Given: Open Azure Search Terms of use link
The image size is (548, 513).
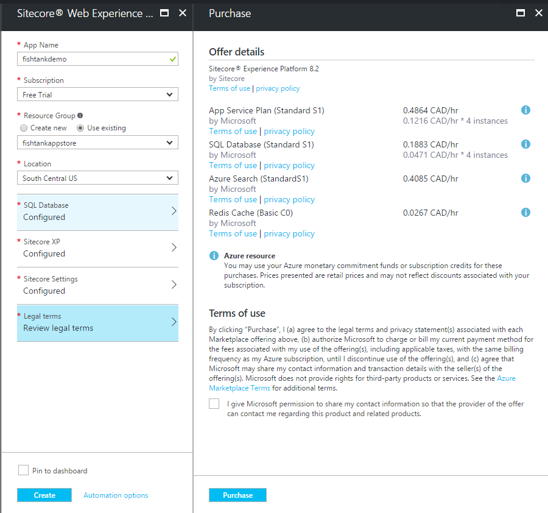Looking at the screenshot, I should click(233, 199).
